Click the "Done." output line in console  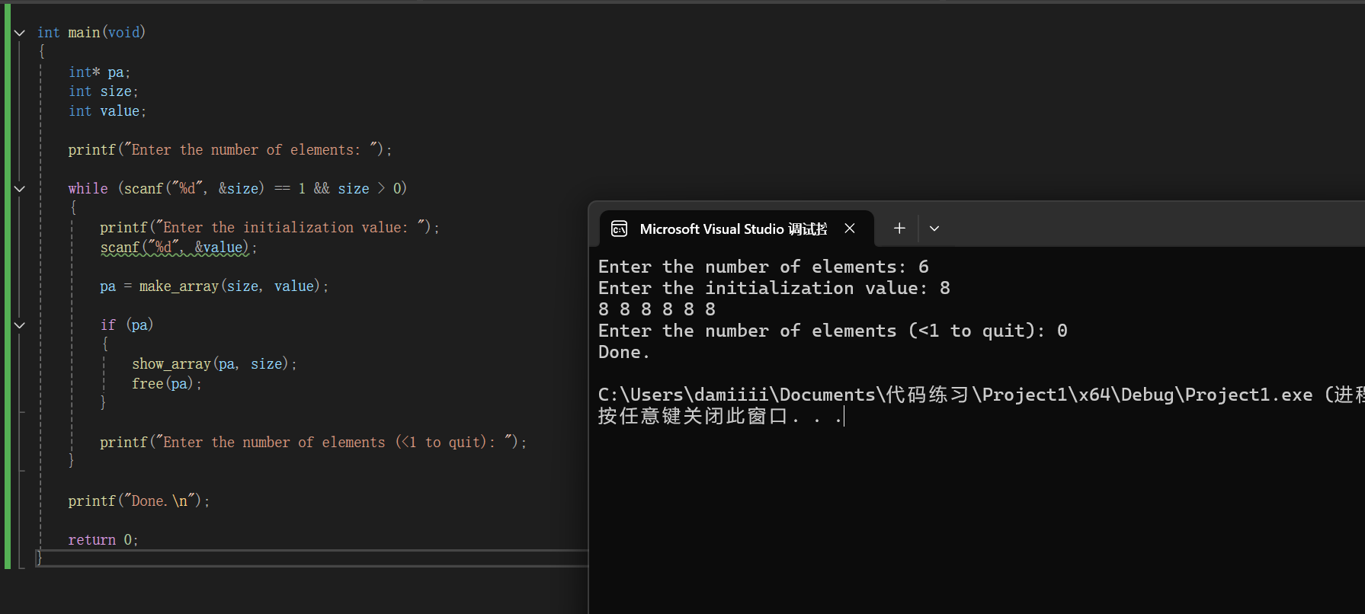(624, 353)
